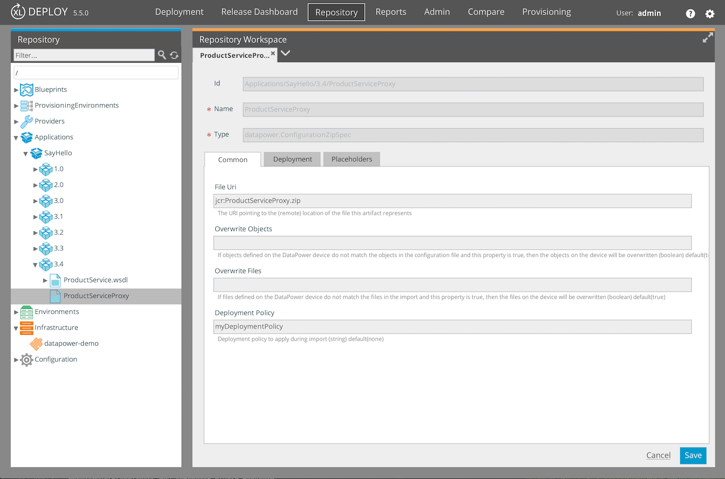Click the Environments icon
Image resolution: width=725 pixels, height=479 pixels.
[x=27, y=312]
